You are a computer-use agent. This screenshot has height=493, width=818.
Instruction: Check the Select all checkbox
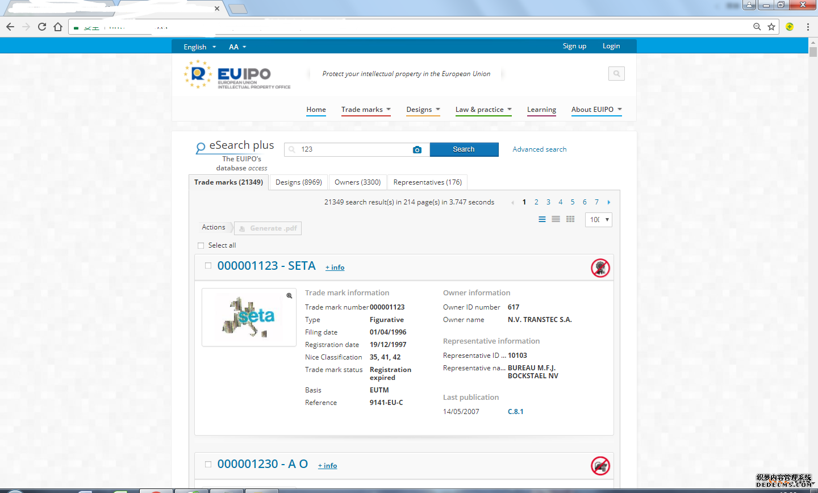201,245
